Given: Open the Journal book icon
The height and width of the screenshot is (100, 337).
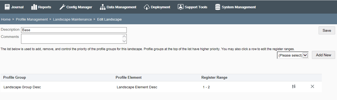Looking at the screenshot, I should tap(7, 7).
